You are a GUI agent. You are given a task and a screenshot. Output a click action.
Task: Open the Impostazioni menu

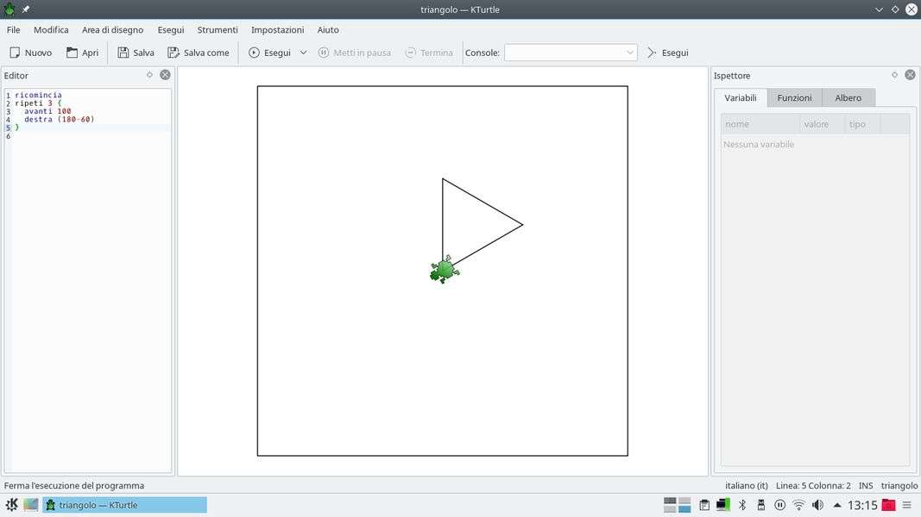pos(278,30)
